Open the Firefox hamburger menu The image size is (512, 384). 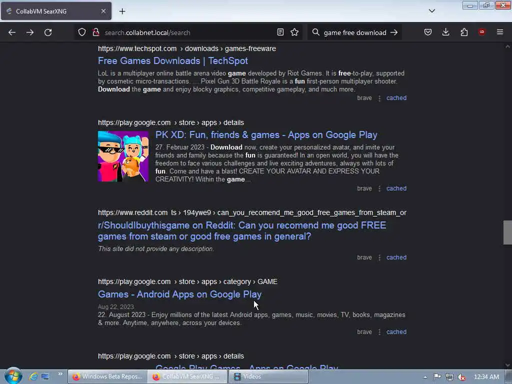pyautogui.click(x=500, y=32)
